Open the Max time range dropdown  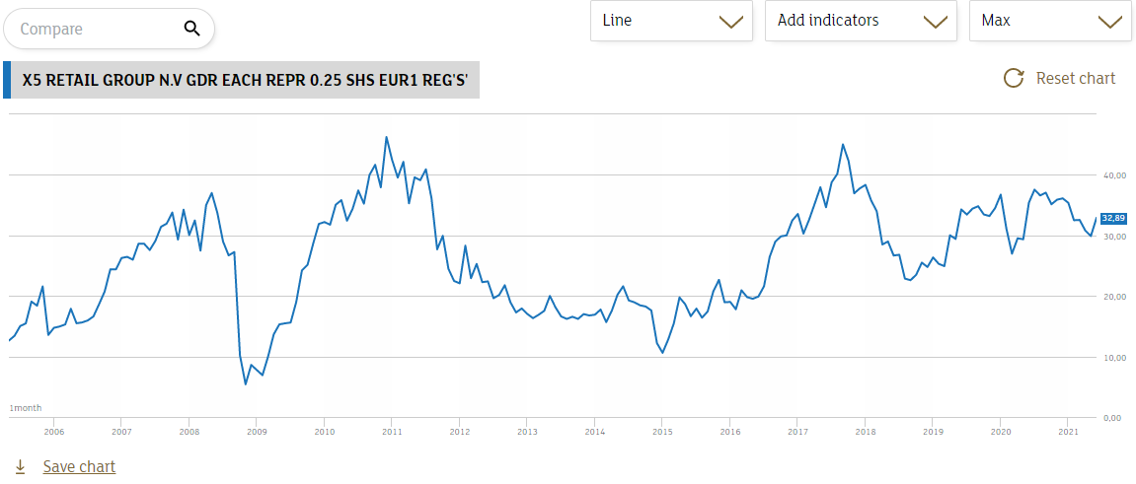(1051, 21)
